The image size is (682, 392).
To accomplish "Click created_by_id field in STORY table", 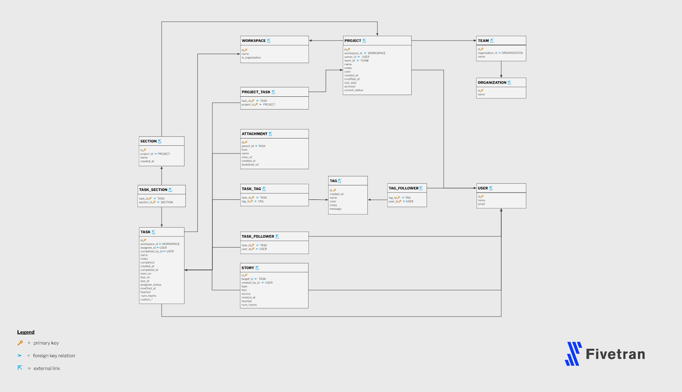I will [x=251, y=282].
